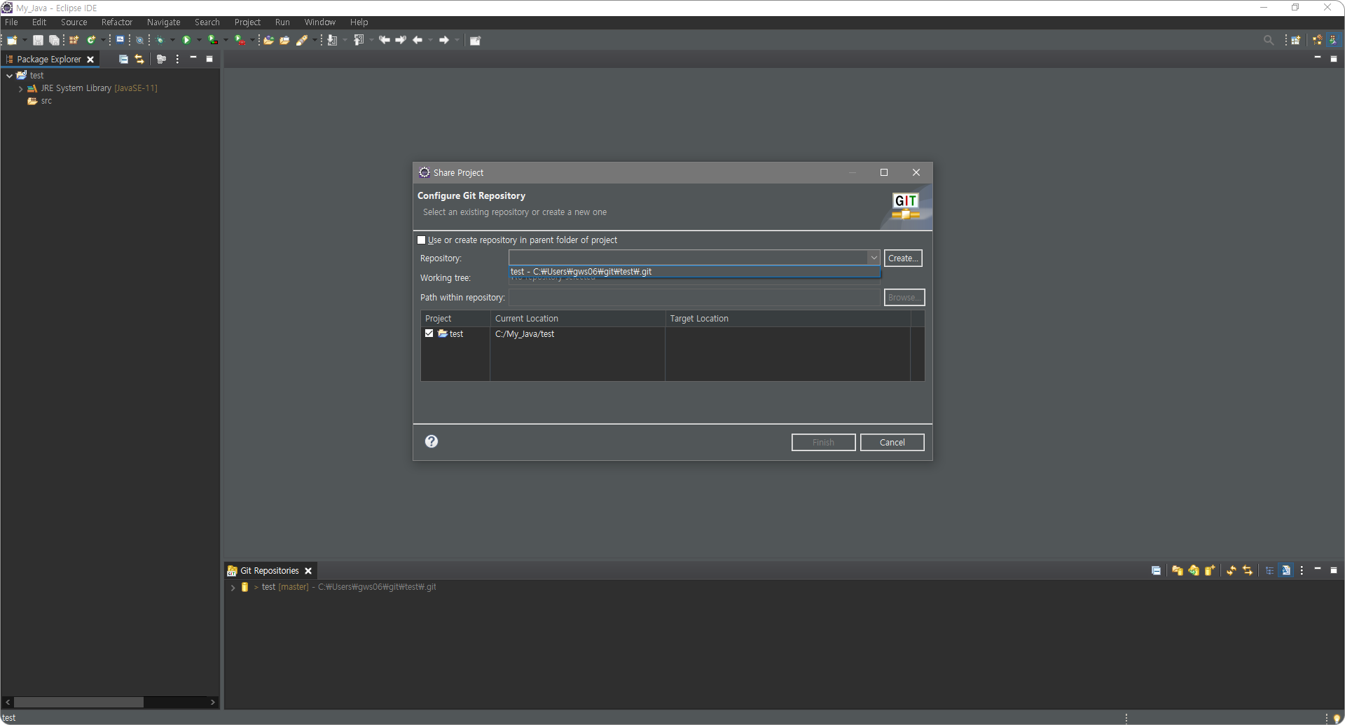Image resolution: width=1345 pixels, height=725 pixels.
Task: Click the Package Explorer horizontal scrollbar thumb
Action: (x=78, y=702)
